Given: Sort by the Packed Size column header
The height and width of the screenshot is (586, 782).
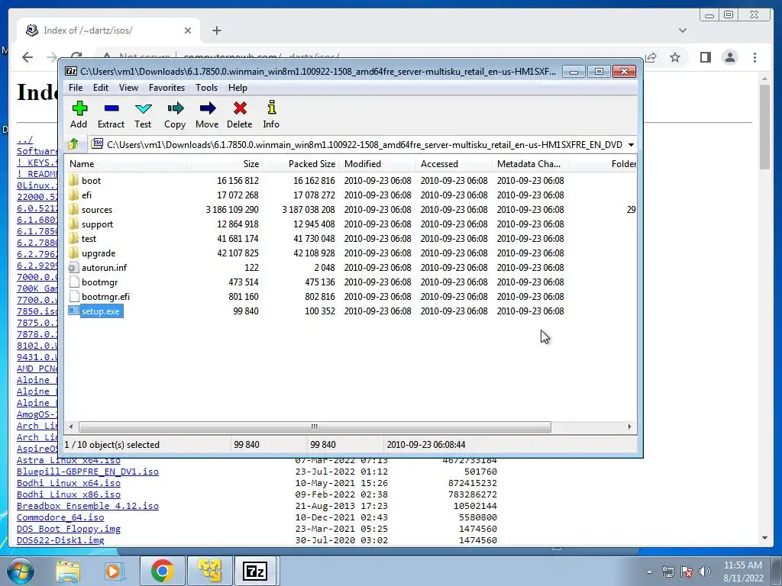Looking at the screenshot, I should tap(301, 164).
